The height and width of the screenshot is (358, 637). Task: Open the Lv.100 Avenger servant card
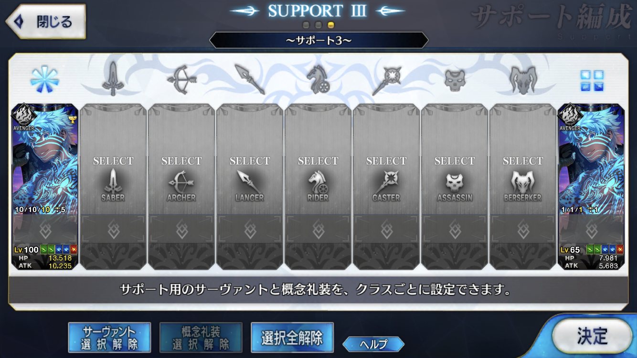tap(45, 187)
